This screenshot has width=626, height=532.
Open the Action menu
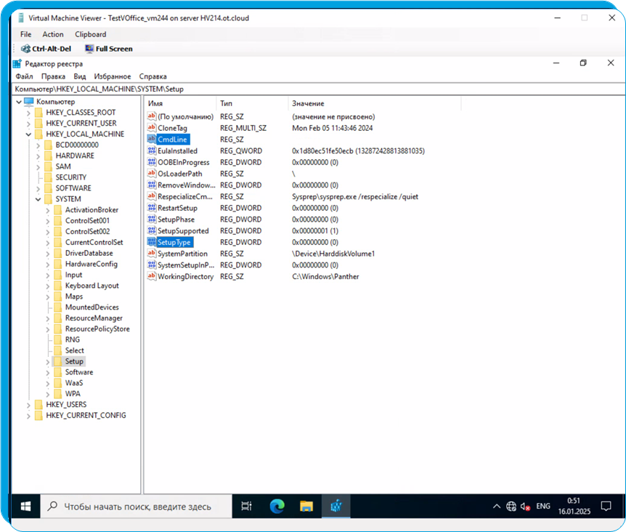[x=53, y=34]
